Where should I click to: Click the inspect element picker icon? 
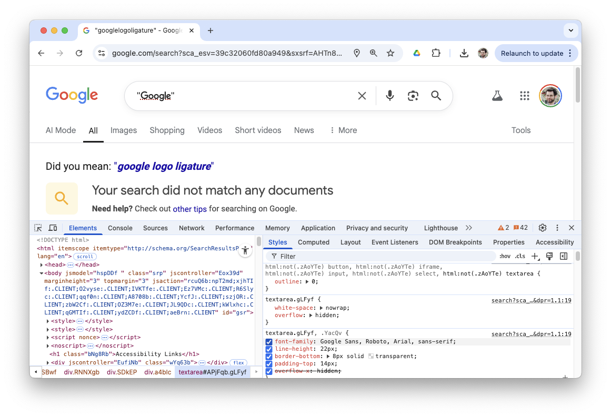(38, 228)
